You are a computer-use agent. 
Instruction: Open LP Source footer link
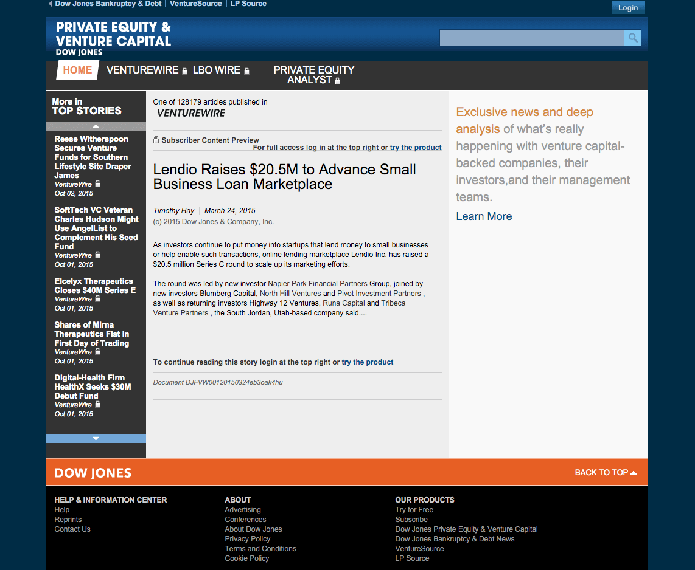pyautogui.click(x=412, y=558)
